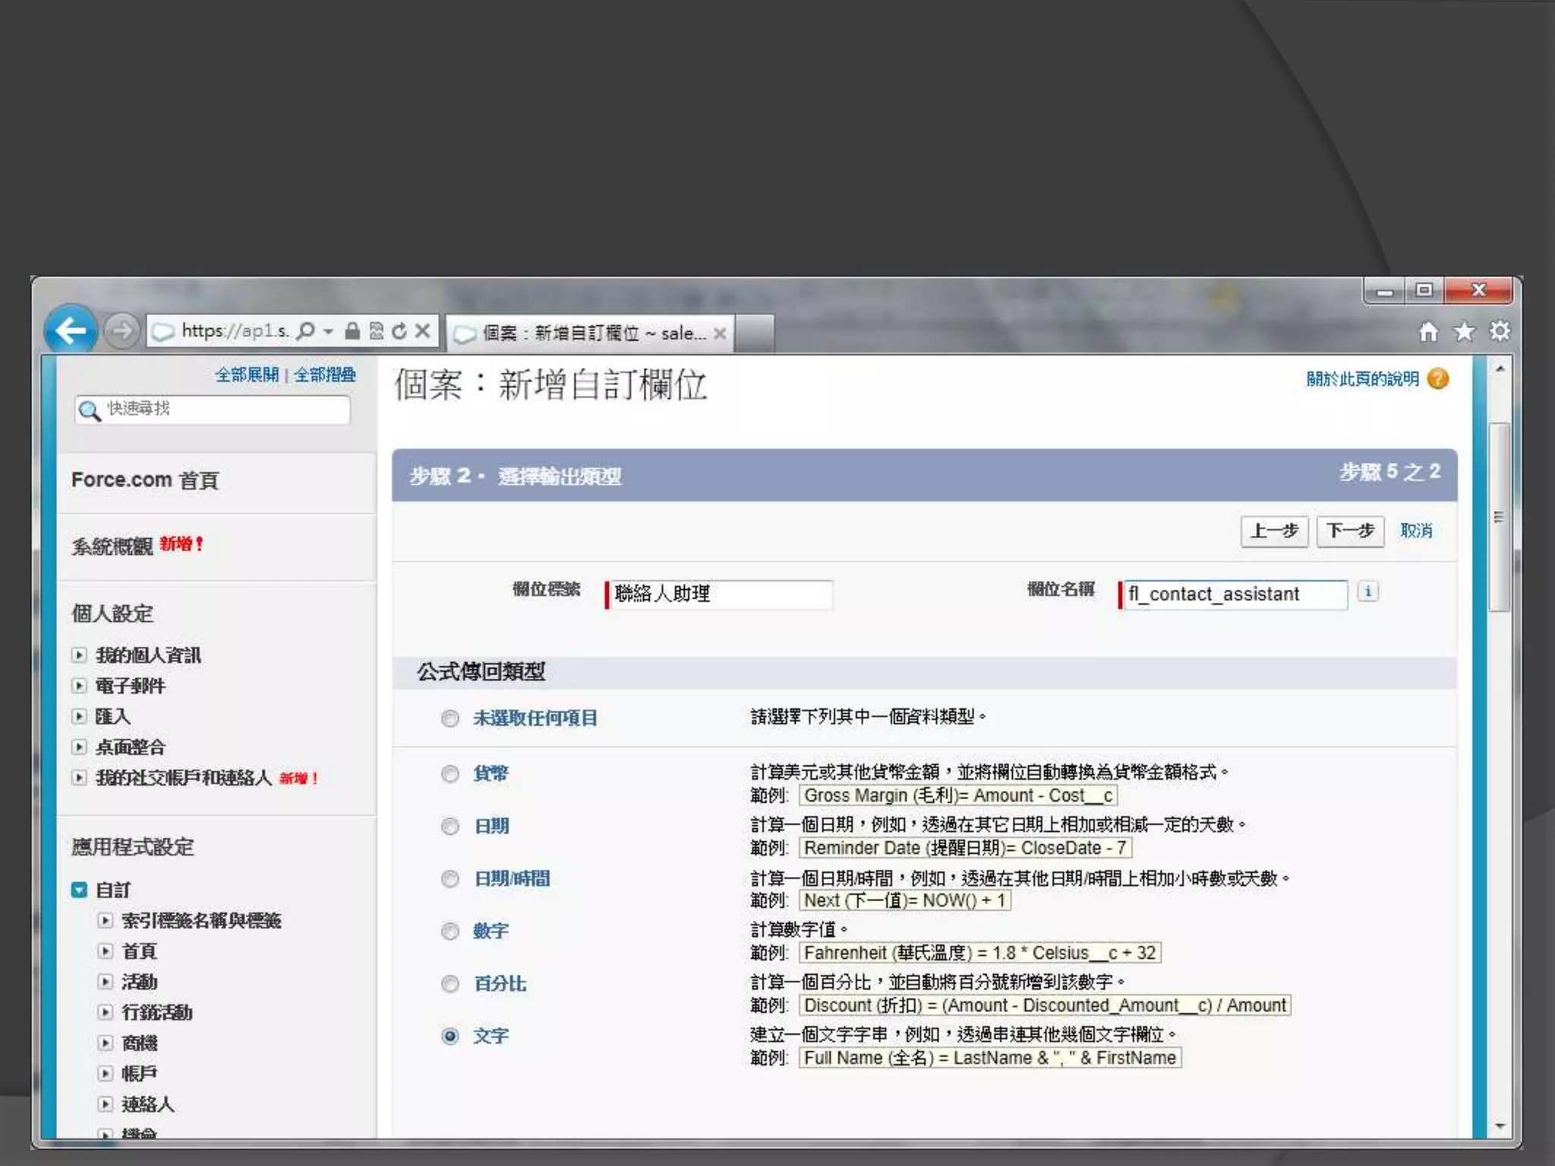1555x1166 pixels.
Task: Select the 文字 radio button
Action: pos(450,1036)
